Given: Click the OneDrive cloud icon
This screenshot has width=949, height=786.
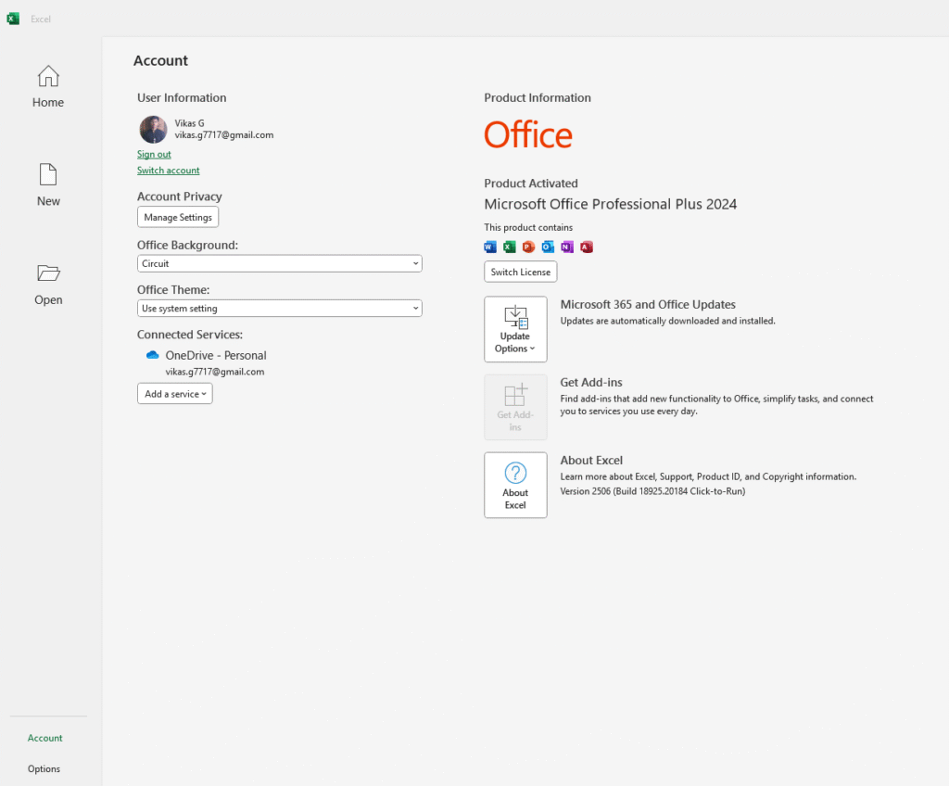Looking at the screenshot, I should pyautogui.click(x=153, y=355).
